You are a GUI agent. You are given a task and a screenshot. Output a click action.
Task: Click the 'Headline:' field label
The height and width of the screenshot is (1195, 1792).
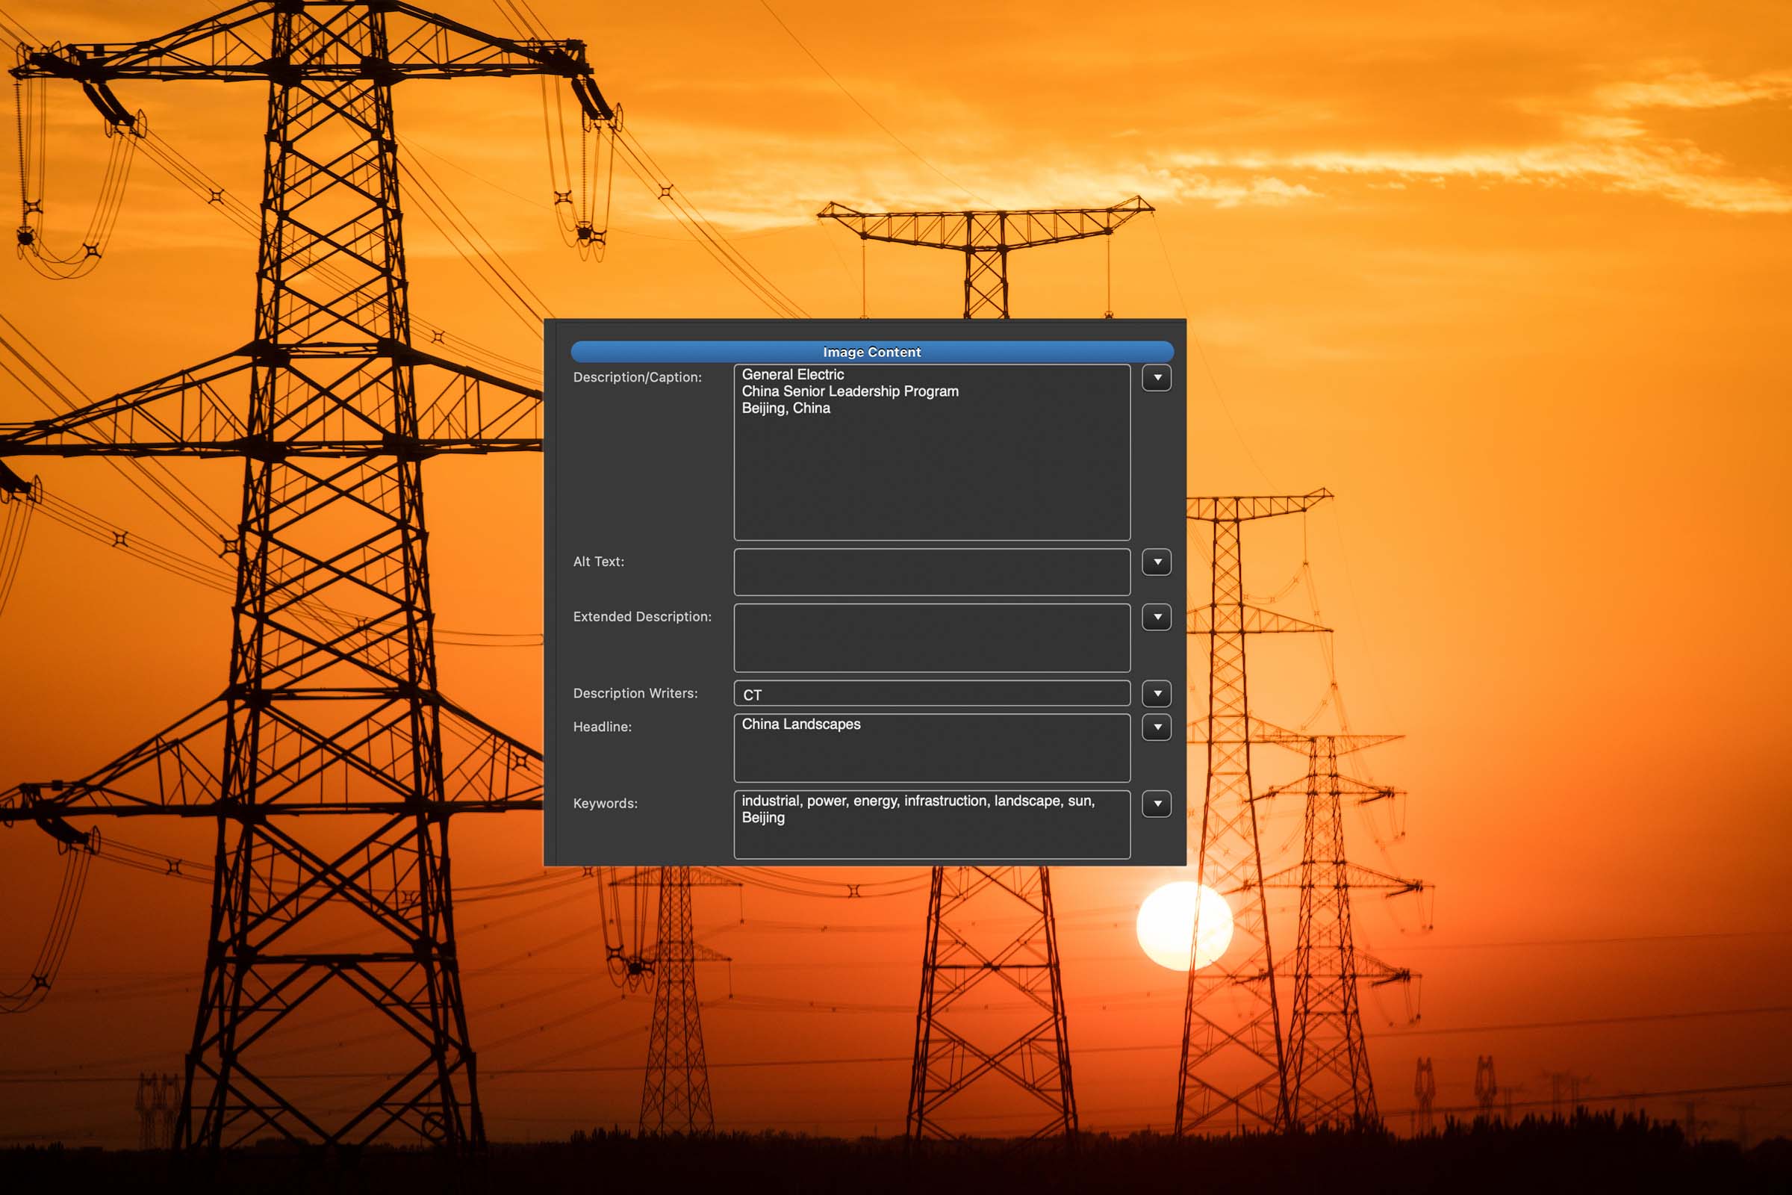(602, 726)
